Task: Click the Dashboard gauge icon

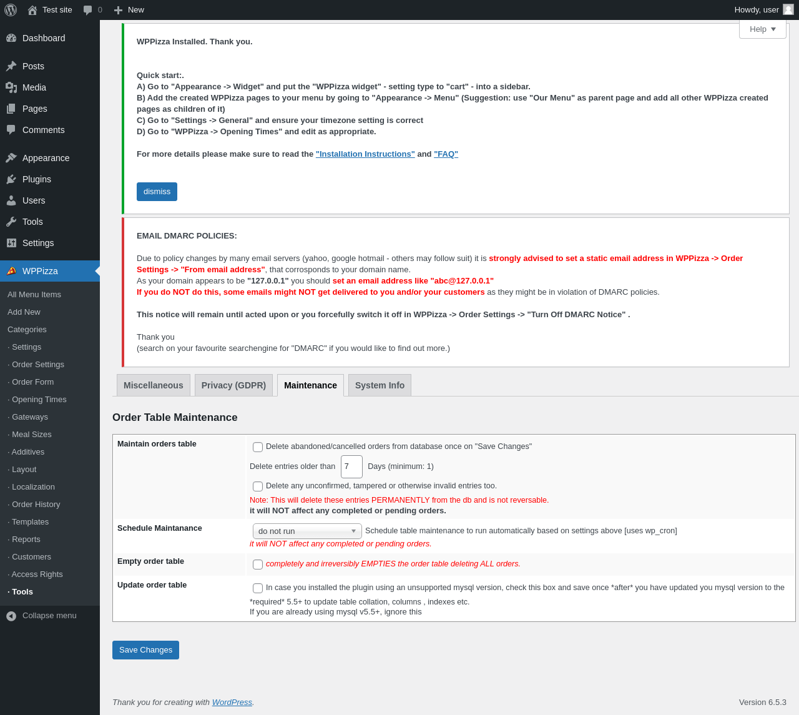Action: pos(11,38)
